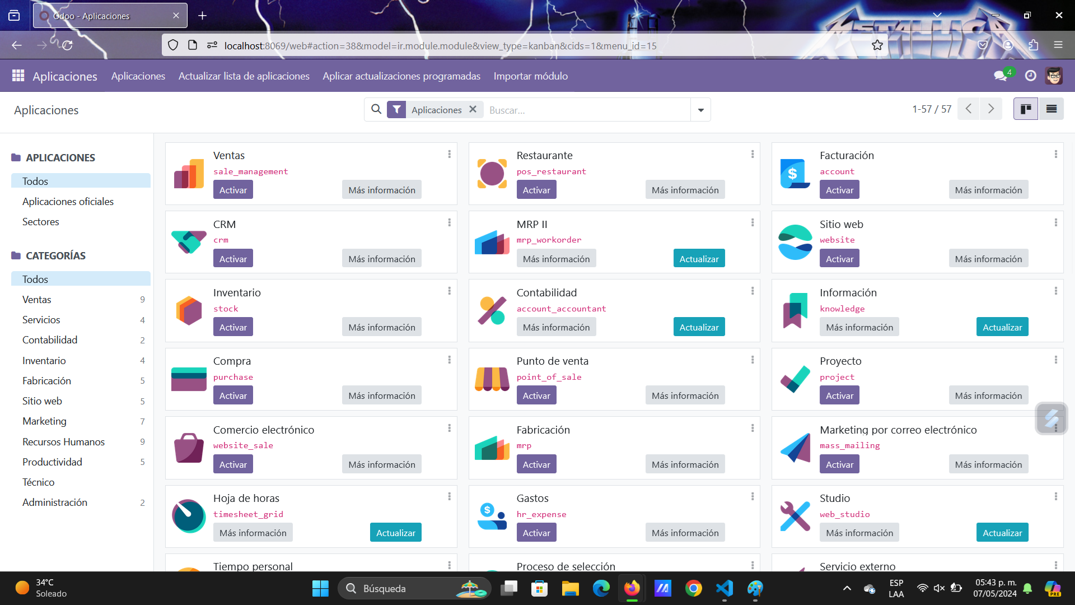Screen dimensions: 1075x605
Task: Click the Información knowledge app icon
Action: (795, 310)
